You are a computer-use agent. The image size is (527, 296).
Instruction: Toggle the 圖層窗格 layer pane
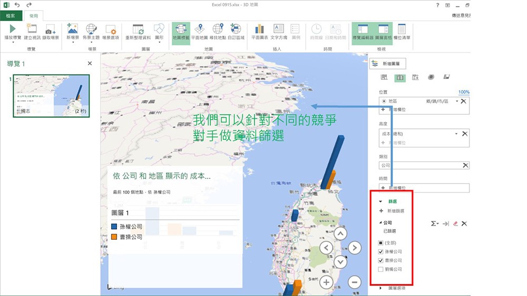[x=383, y=33]
